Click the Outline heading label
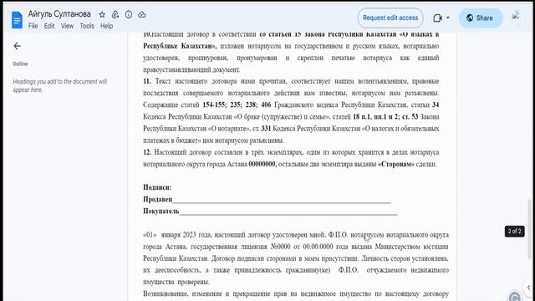 (20, 64)
